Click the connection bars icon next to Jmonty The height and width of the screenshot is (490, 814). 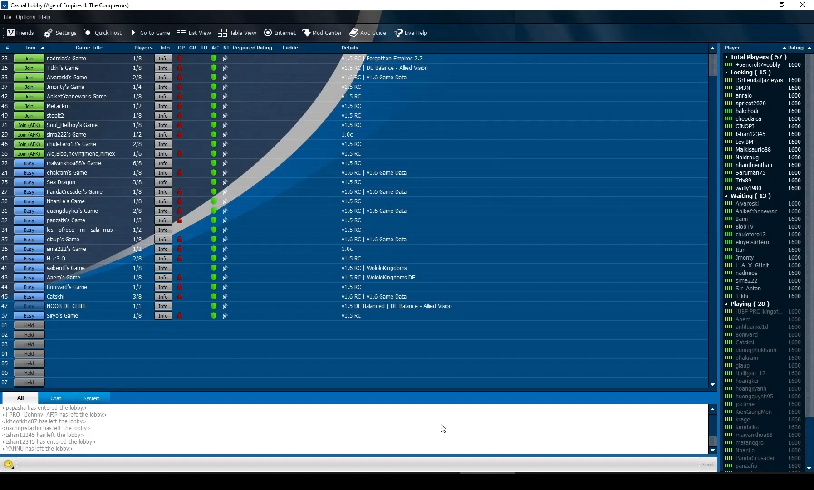point(728,257)
